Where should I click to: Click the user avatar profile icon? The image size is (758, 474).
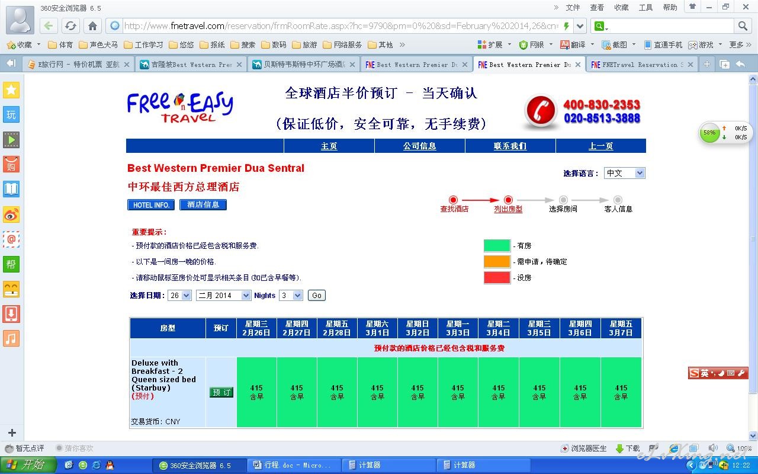coord(20,20)
